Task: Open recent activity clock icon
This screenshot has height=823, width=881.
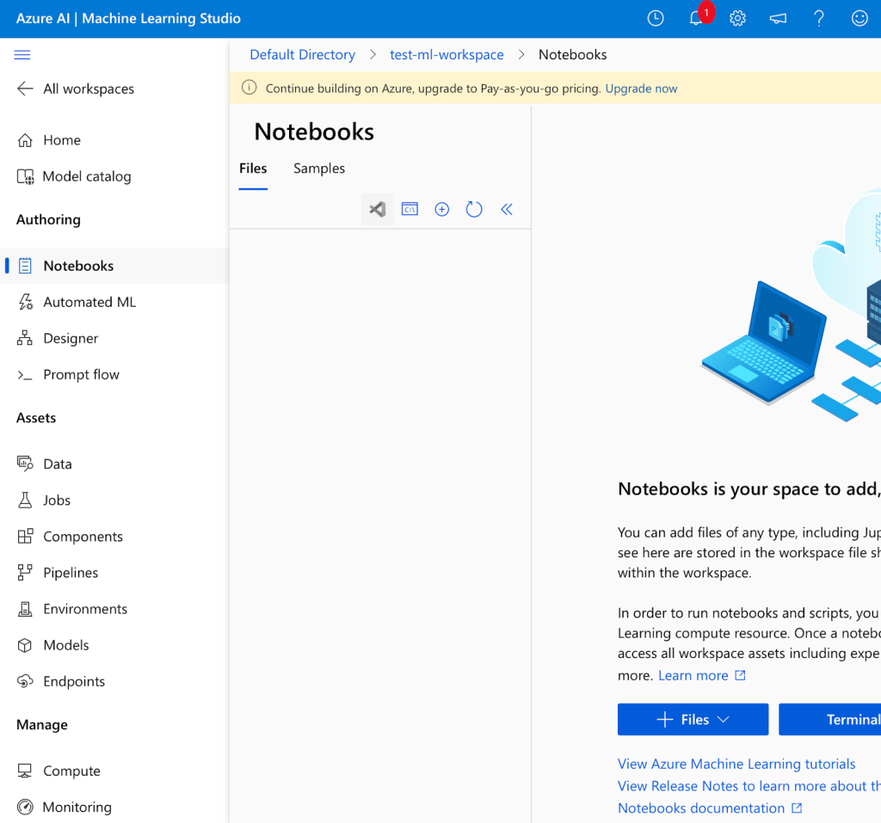Action: 656,18
